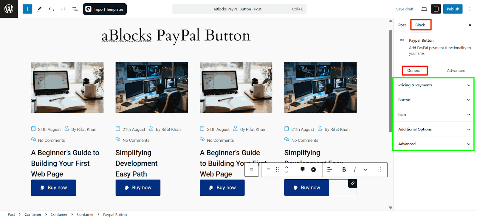Viewport: 477px width, 218px height.
Task: Expand the Button settings panel
Action: [434, 100]
